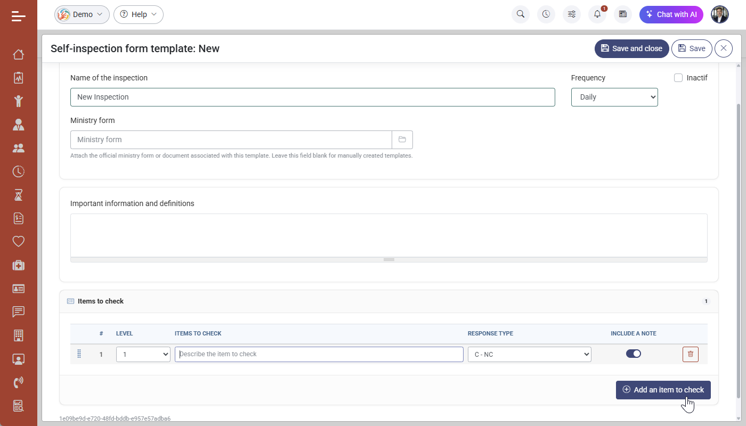746x426 pixels.
Task: Delete item row 1 with trash icon
Action: [691, 354]
